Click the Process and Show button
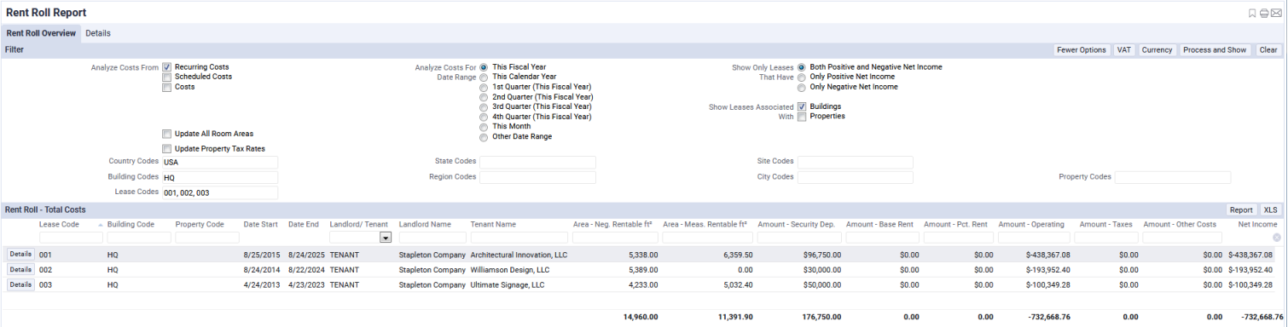 1215,50
